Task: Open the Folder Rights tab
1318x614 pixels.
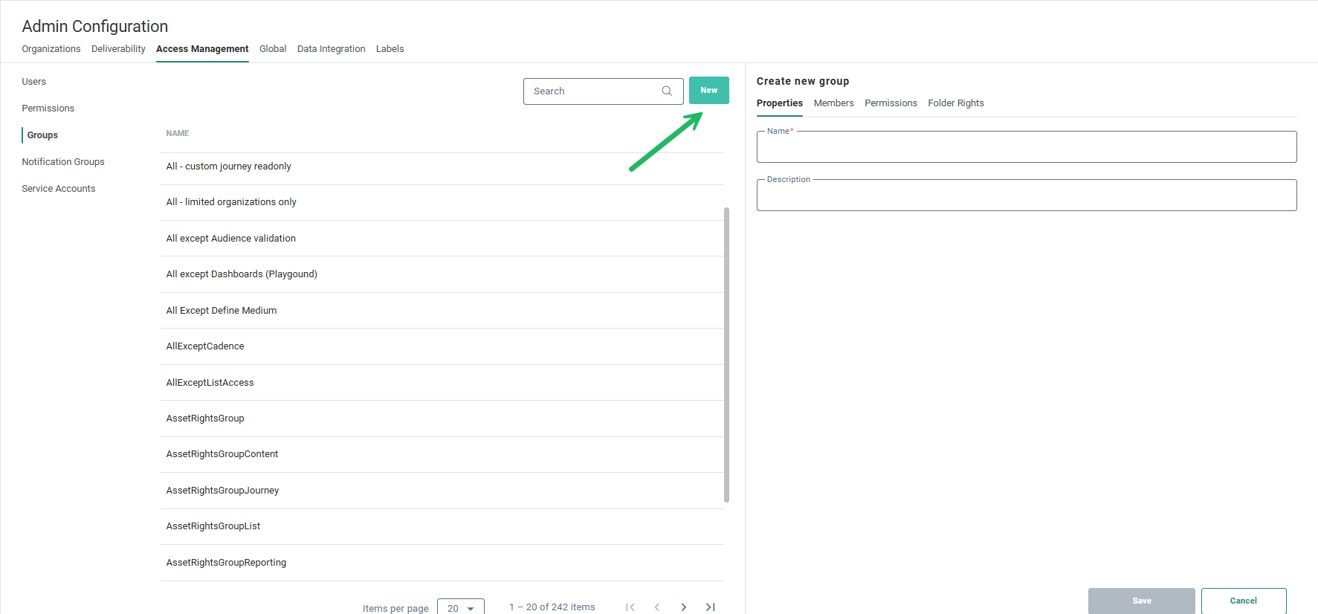Action: (x=955, y=103)
